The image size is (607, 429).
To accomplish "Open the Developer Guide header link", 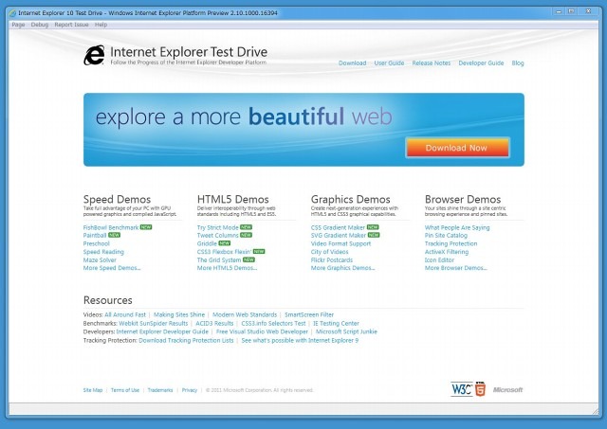I will point(481,63).
